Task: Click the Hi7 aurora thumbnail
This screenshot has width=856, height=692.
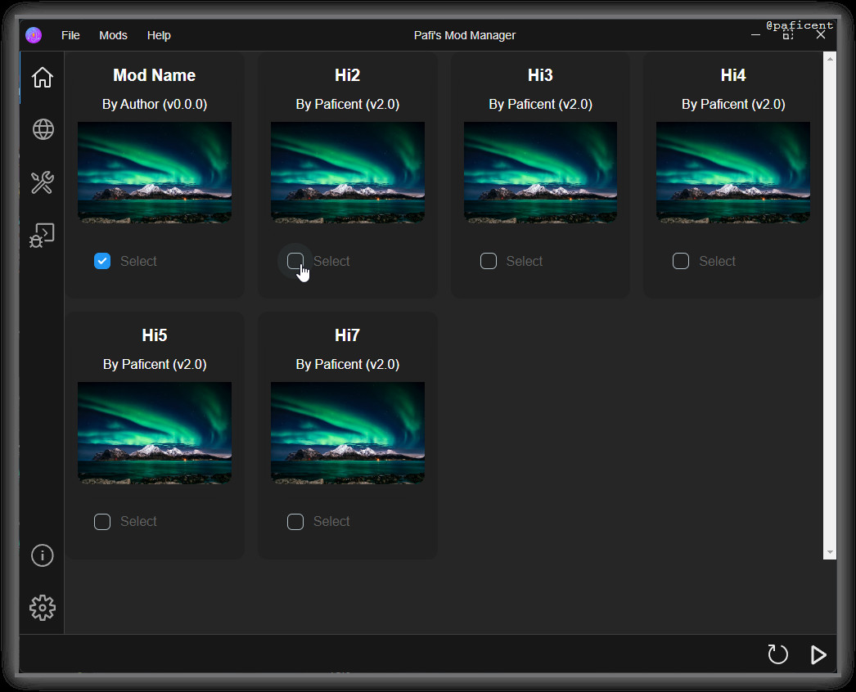Action: click(348, 433)
